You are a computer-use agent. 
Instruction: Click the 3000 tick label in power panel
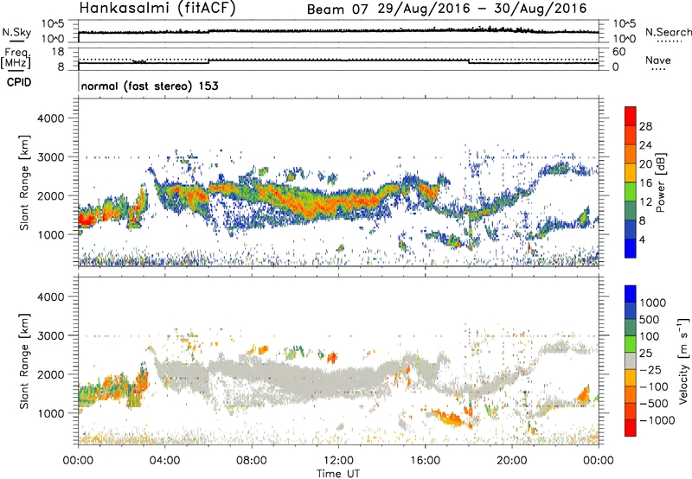(x=51, y=157)
